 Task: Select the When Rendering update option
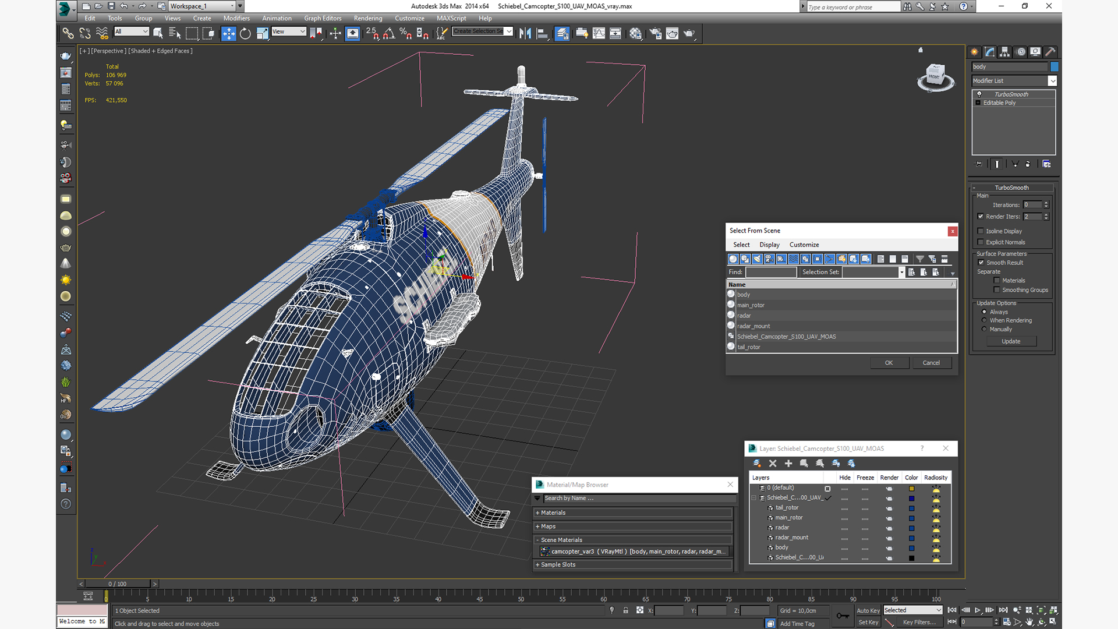[x=985, y=320]
